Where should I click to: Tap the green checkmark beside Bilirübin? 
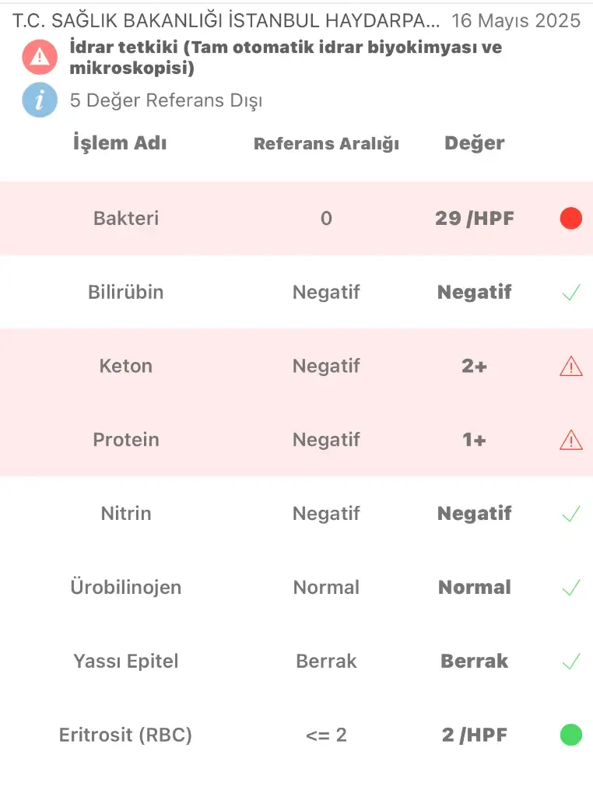[571, 293]
